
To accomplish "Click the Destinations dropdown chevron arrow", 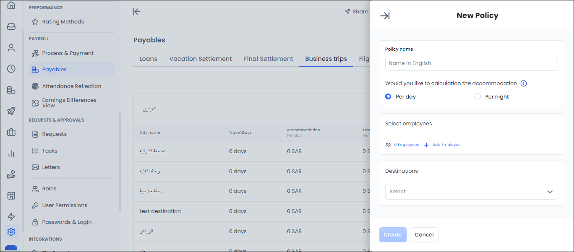I will (550, 192).
